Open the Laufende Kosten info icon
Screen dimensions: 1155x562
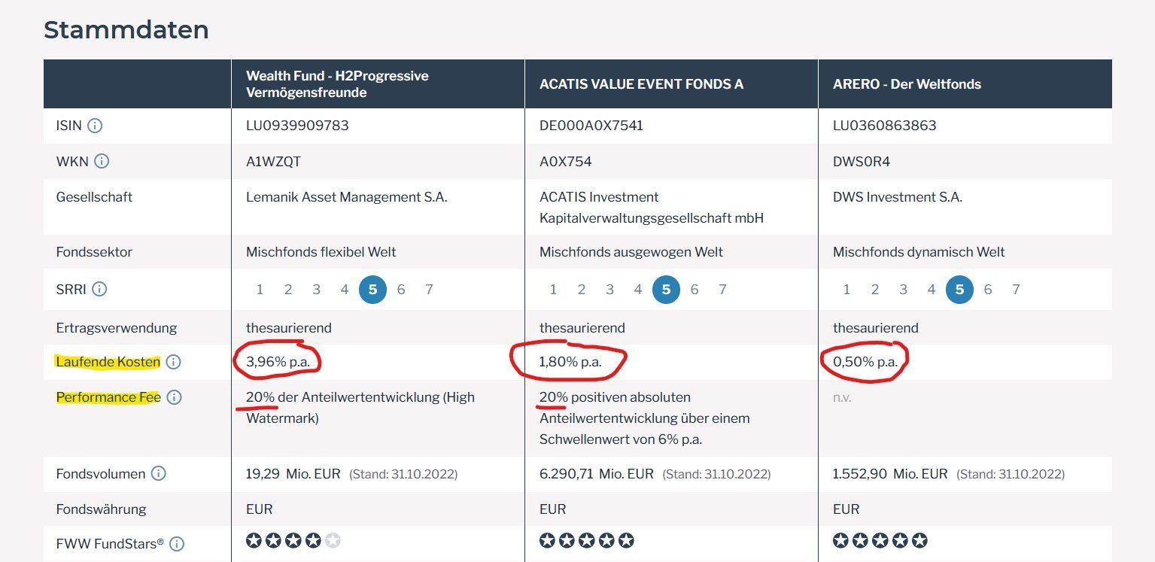click(x=173, y=362)
